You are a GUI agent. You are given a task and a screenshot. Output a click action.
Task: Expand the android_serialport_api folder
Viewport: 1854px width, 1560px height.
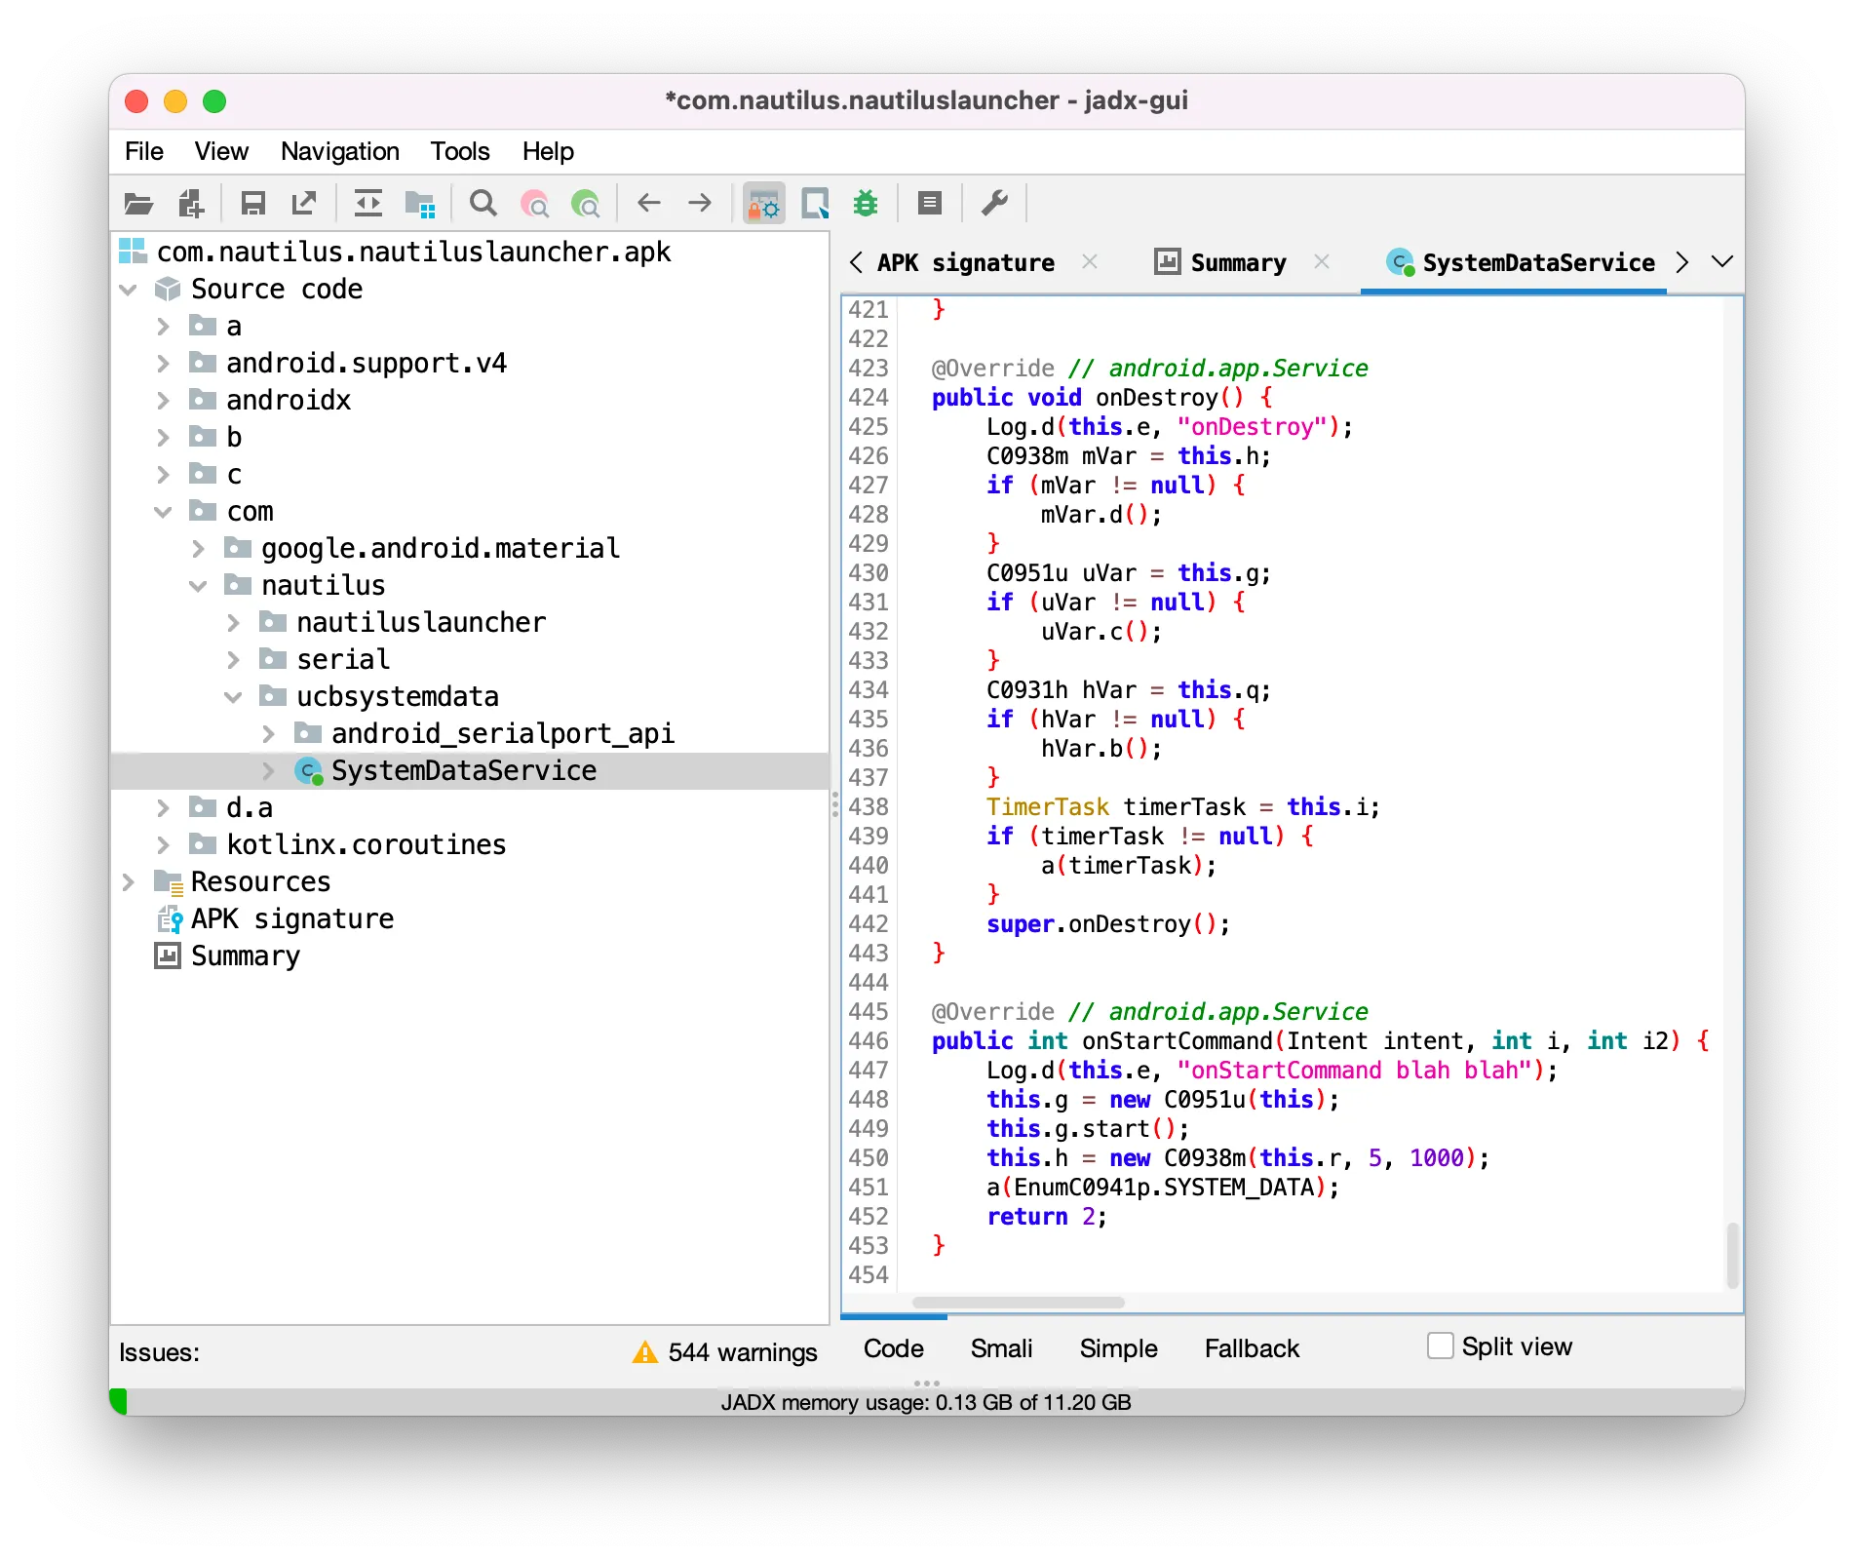(269, 733)
